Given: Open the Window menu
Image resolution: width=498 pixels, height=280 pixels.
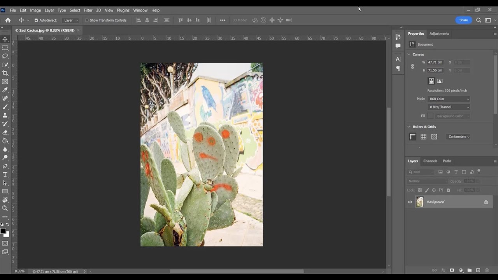Looking at the screenshot, I should [140, 10].
